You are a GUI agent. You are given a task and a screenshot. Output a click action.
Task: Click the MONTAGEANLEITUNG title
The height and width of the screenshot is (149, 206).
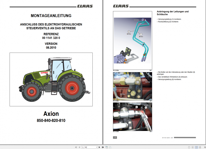51,16
